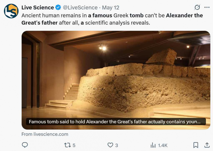The height and width of the screenshot is (151, 213).
Task: Open the "Live Science" display name link
Action: [x=38, y=8]
